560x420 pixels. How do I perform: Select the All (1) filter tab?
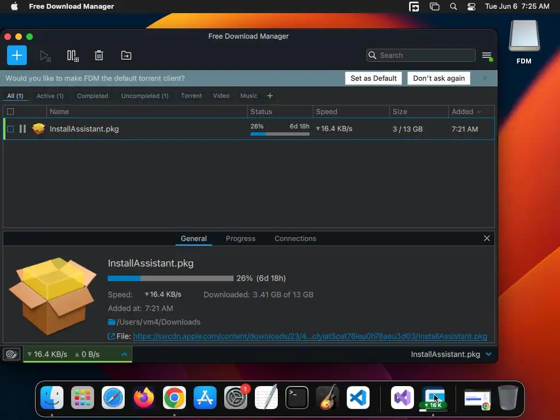(x=15, y=96)
